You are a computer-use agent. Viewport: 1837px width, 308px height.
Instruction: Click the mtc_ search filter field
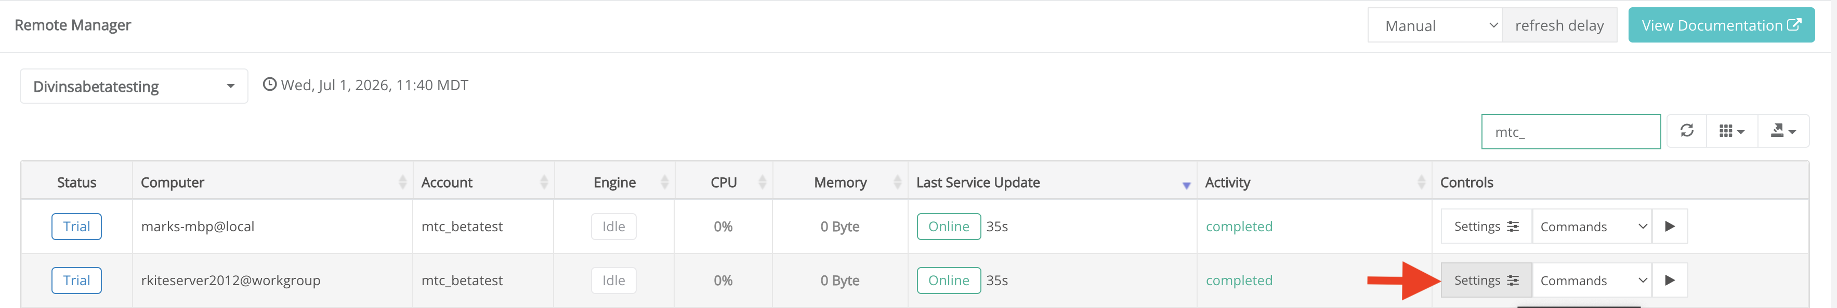(1570, 132)
